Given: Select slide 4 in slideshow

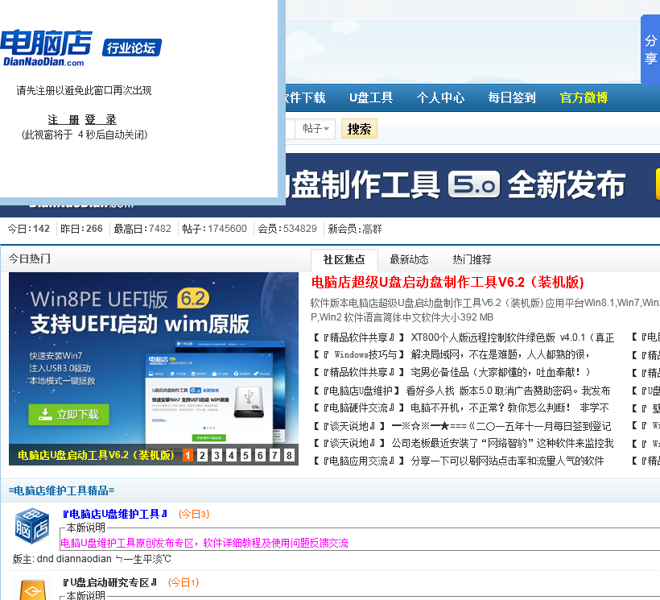Looking at the screenshot, I should click(x=231, y=455).
